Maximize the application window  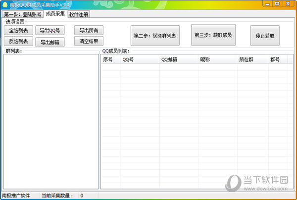click(277, 4)
